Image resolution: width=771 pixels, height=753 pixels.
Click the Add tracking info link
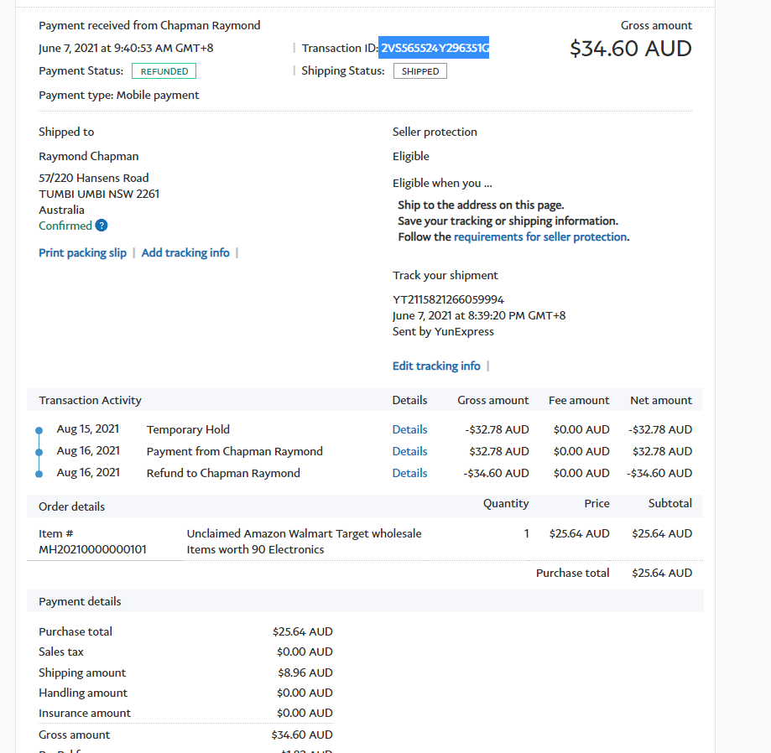click(185, 252)
